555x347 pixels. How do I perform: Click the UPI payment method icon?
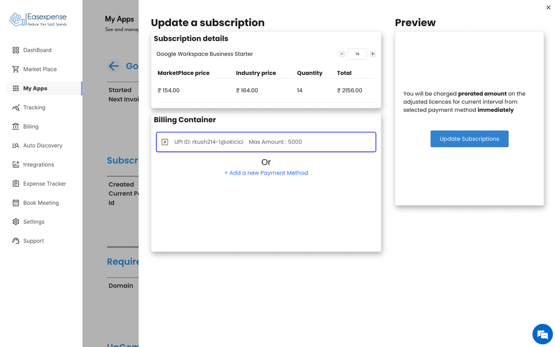[165, 142]
